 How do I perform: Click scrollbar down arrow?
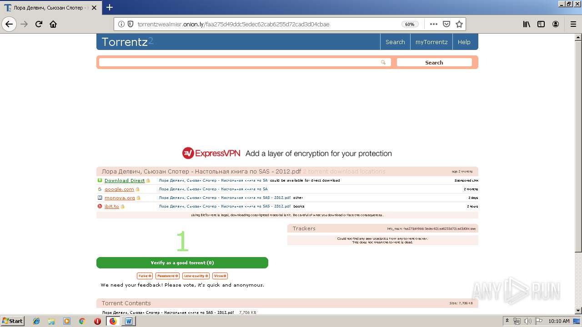coord(578,311)
